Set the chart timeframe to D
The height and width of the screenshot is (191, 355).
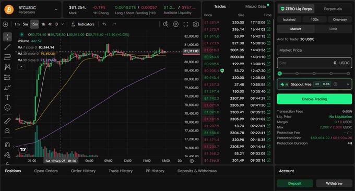click(x=56, y=24)
